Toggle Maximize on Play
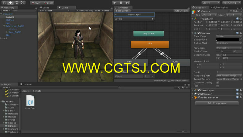 [x=85, y=11]
